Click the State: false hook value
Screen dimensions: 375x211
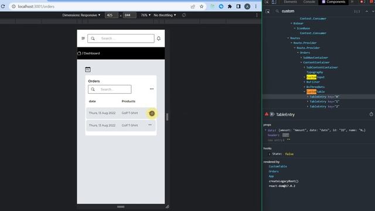(289, 154)
